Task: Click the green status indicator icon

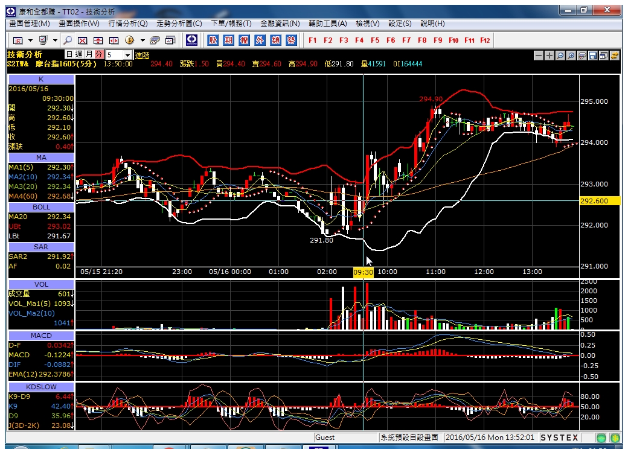Action: coord(601,438)
